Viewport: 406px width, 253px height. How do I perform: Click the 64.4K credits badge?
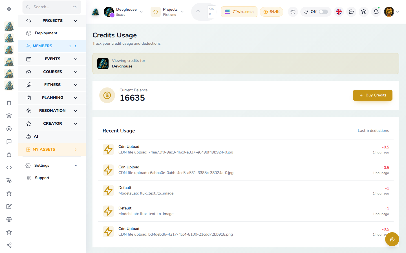[x=271, y=12]
